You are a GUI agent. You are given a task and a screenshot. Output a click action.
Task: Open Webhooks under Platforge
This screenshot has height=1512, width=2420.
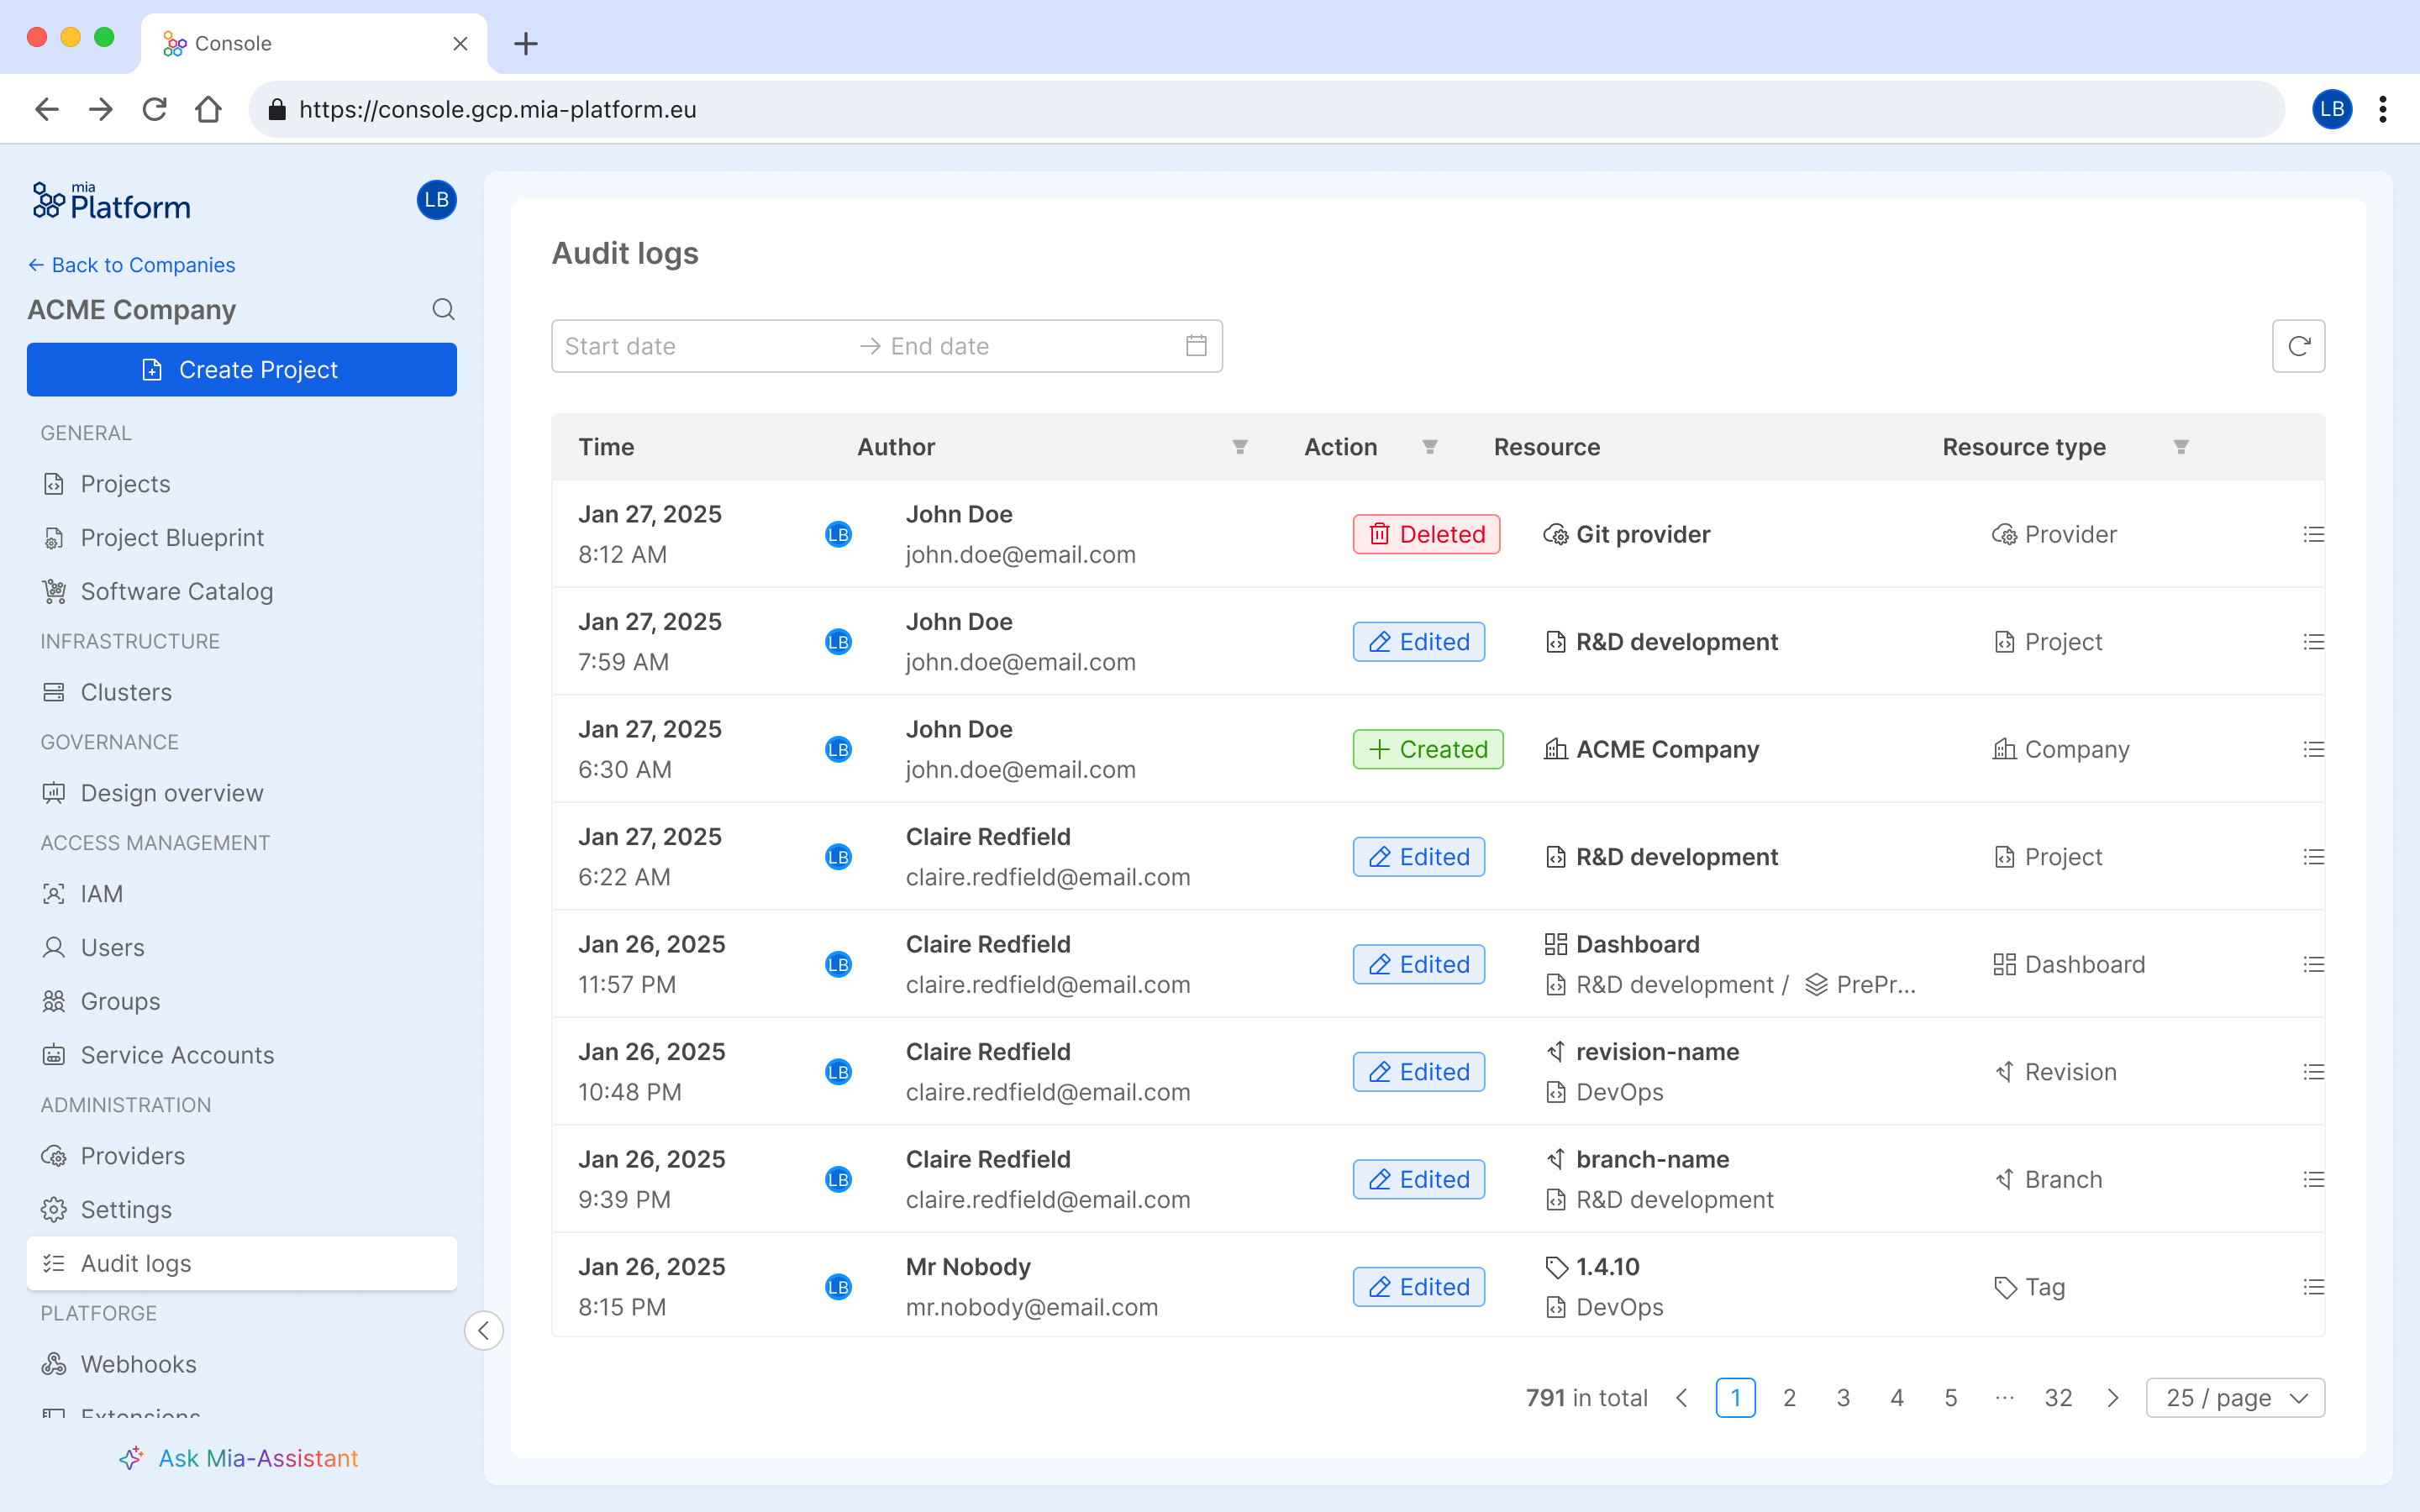coord(138,1363)
